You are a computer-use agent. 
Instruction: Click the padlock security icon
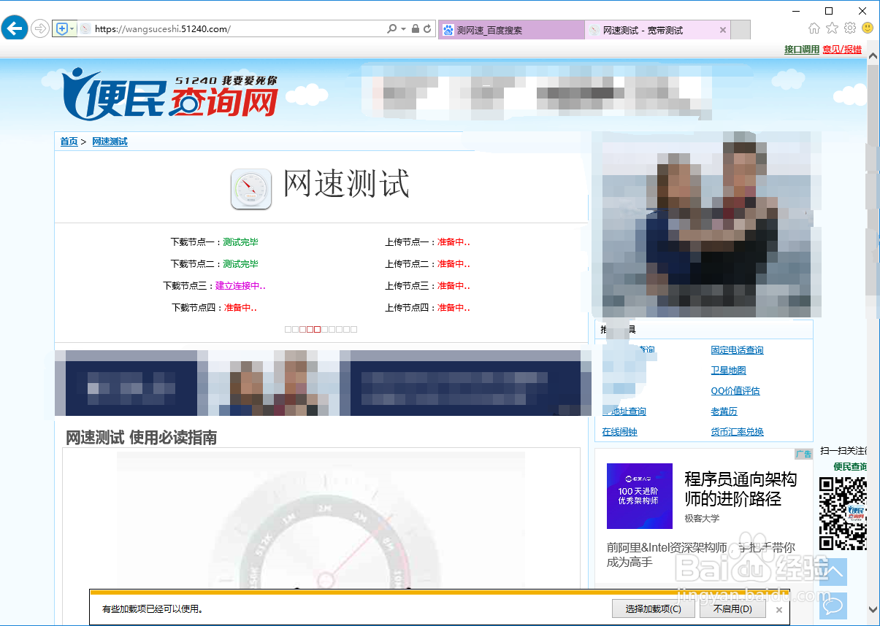[x=415, y=29]
